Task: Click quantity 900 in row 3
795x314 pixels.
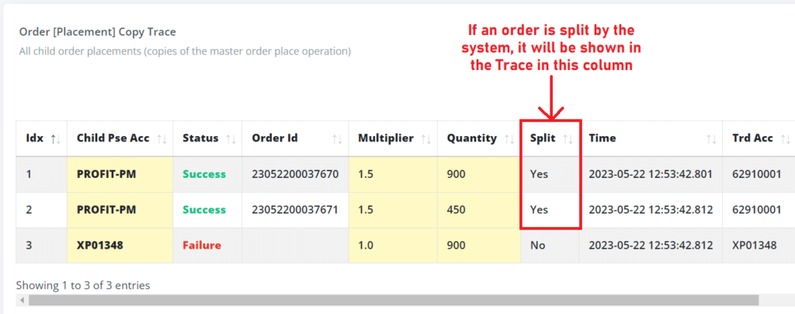Action: (x=479, y=245)
